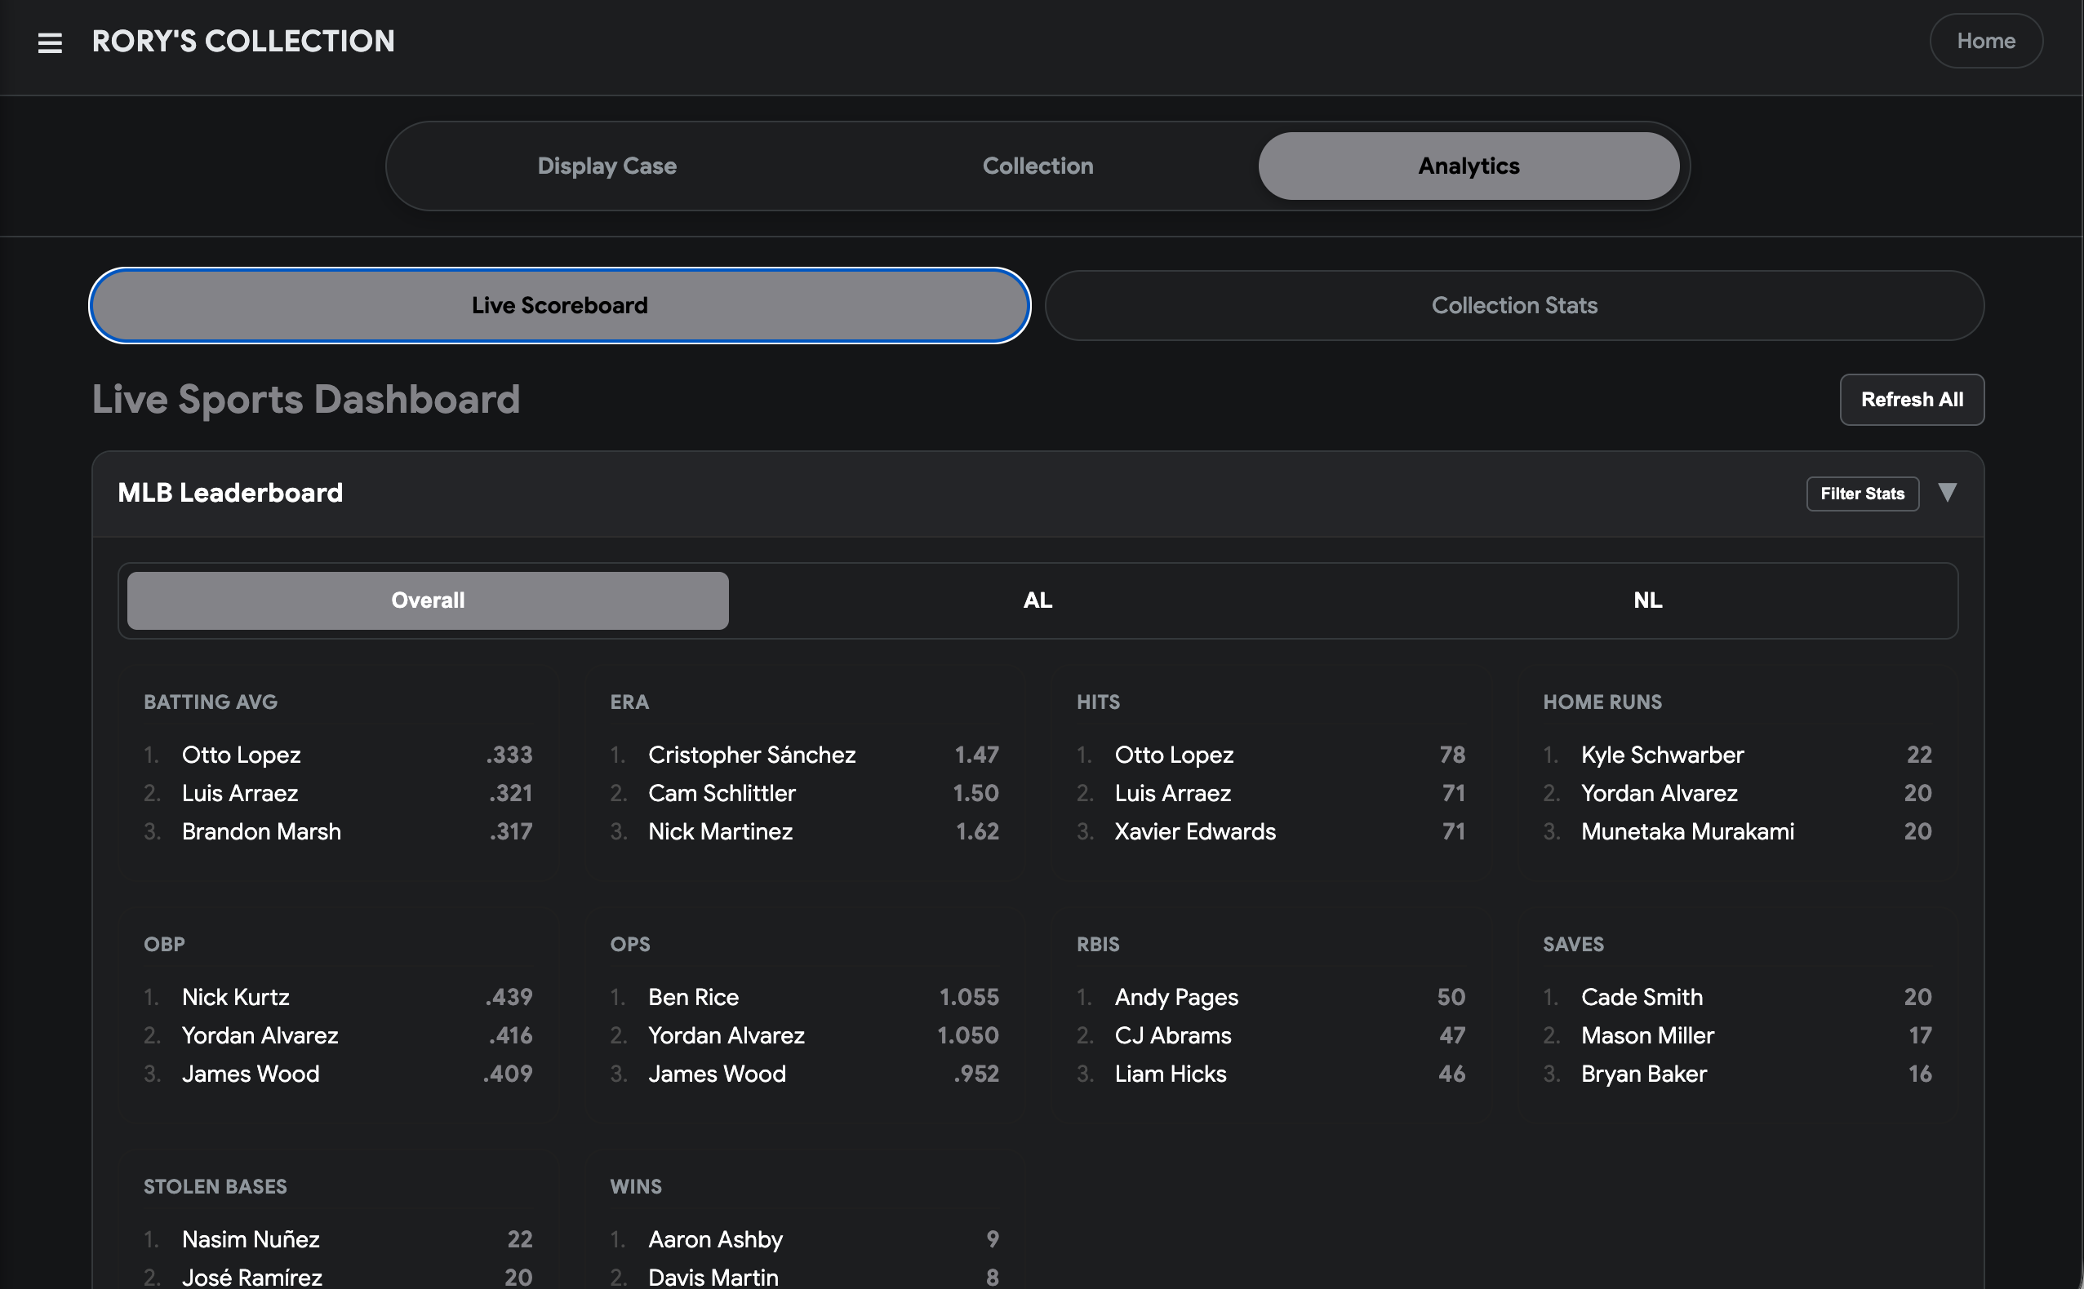Show the Live Scoreboard view
This screenshot has height=1289, width=2084.
click(x=560, y=305)
